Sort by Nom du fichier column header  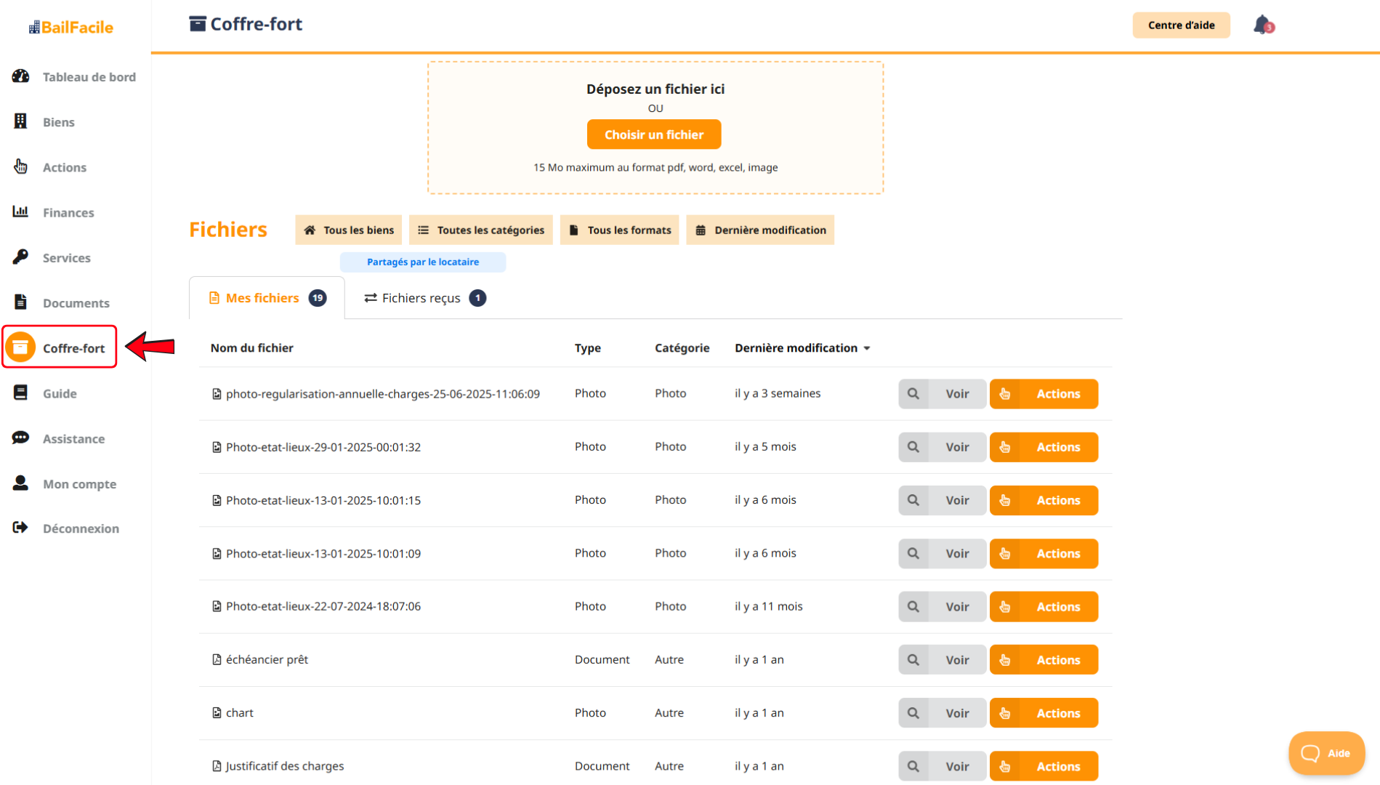(251, 348)
